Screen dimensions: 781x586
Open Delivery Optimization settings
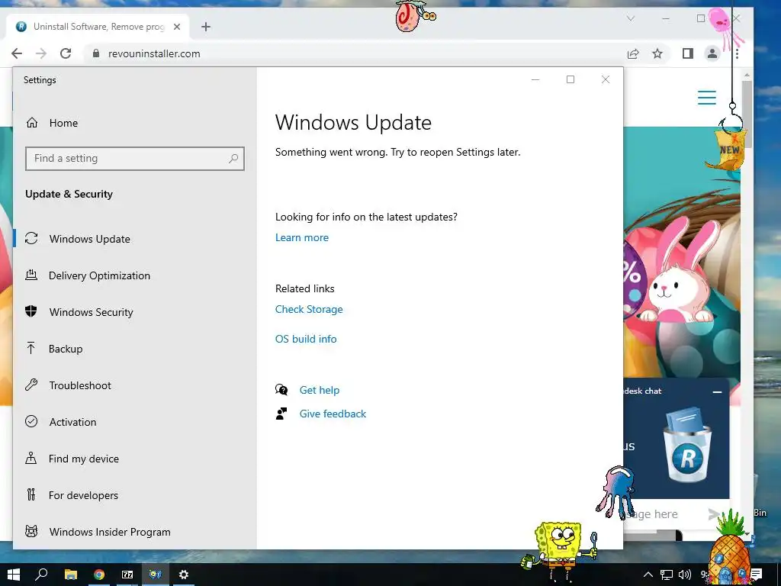point(99,275)
